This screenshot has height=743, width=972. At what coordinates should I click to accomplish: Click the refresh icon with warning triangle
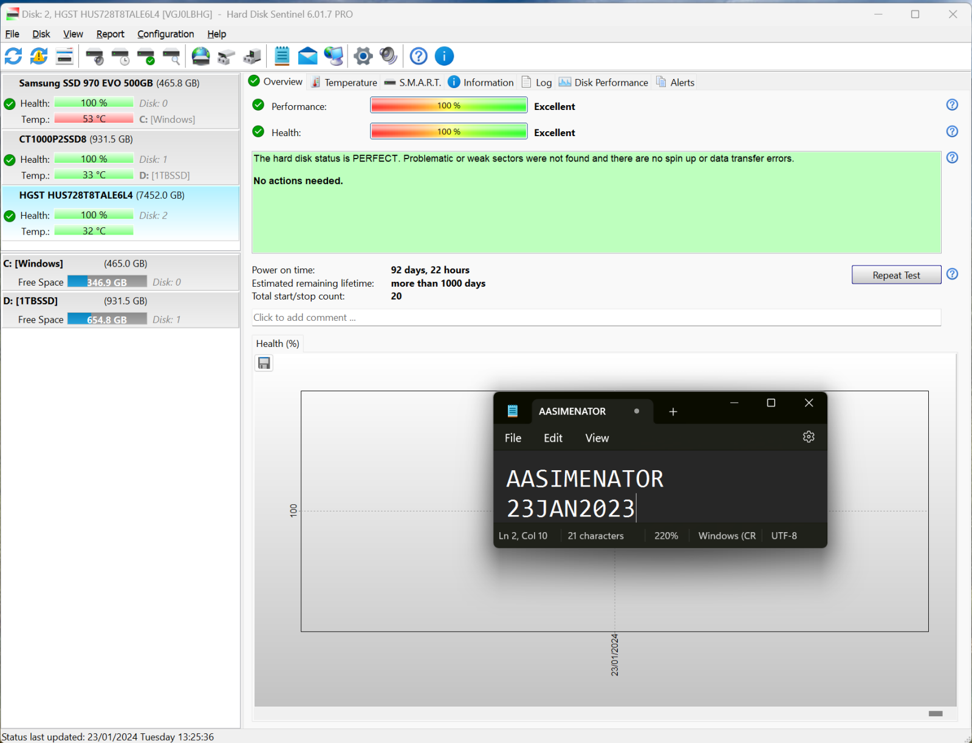(x=39, y=56)
